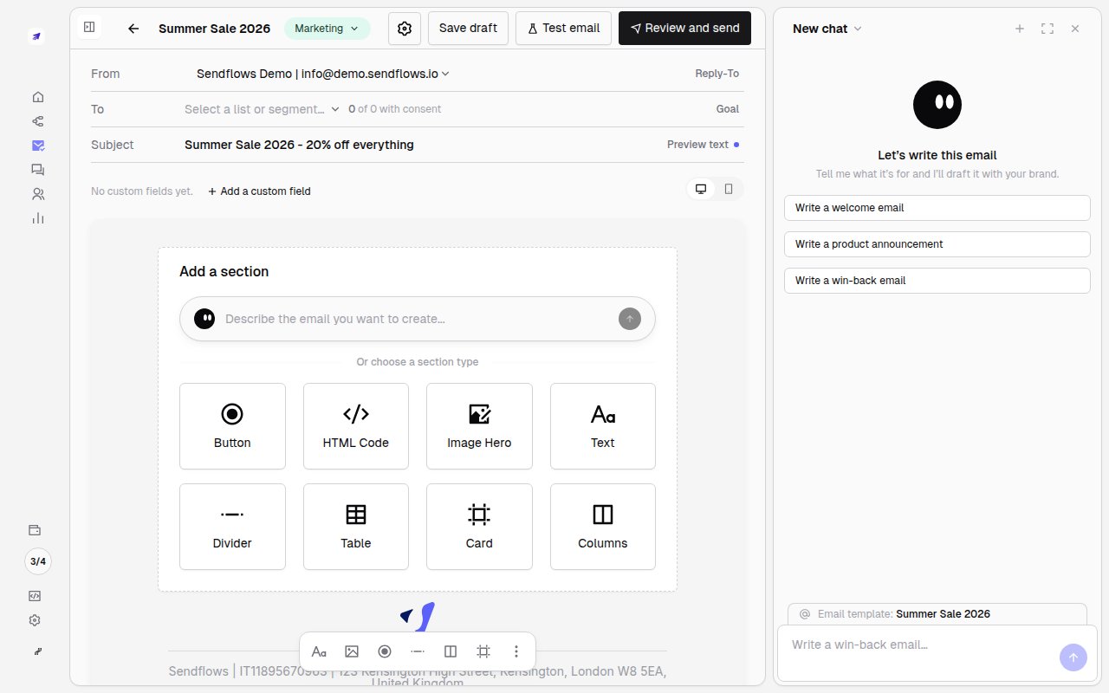Choose the Image Hero section type
The width and height of the screenshot is (1109, 693).
(x=479, y=426)
